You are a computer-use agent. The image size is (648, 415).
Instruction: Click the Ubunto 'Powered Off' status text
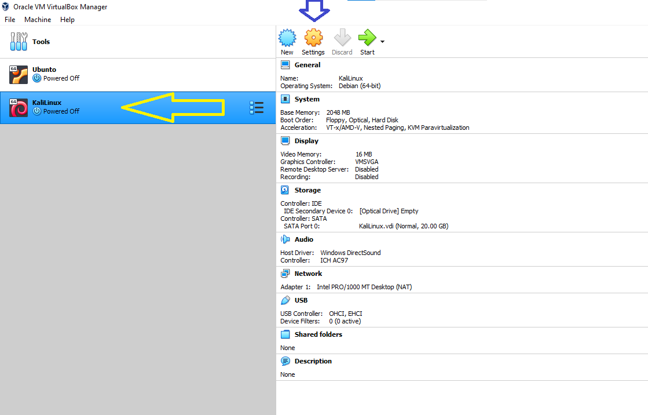pos(61,78)
